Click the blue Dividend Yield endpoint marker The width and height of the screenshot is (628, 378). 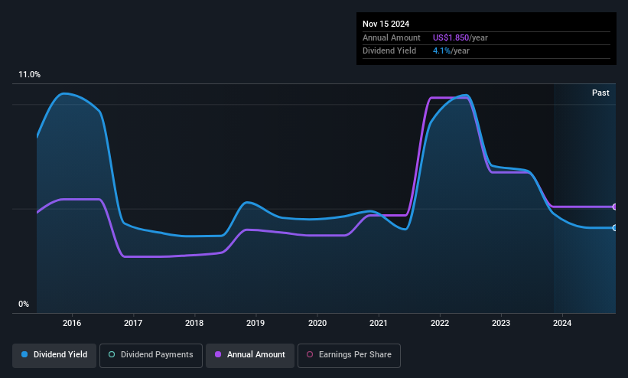tap(615, 228)
